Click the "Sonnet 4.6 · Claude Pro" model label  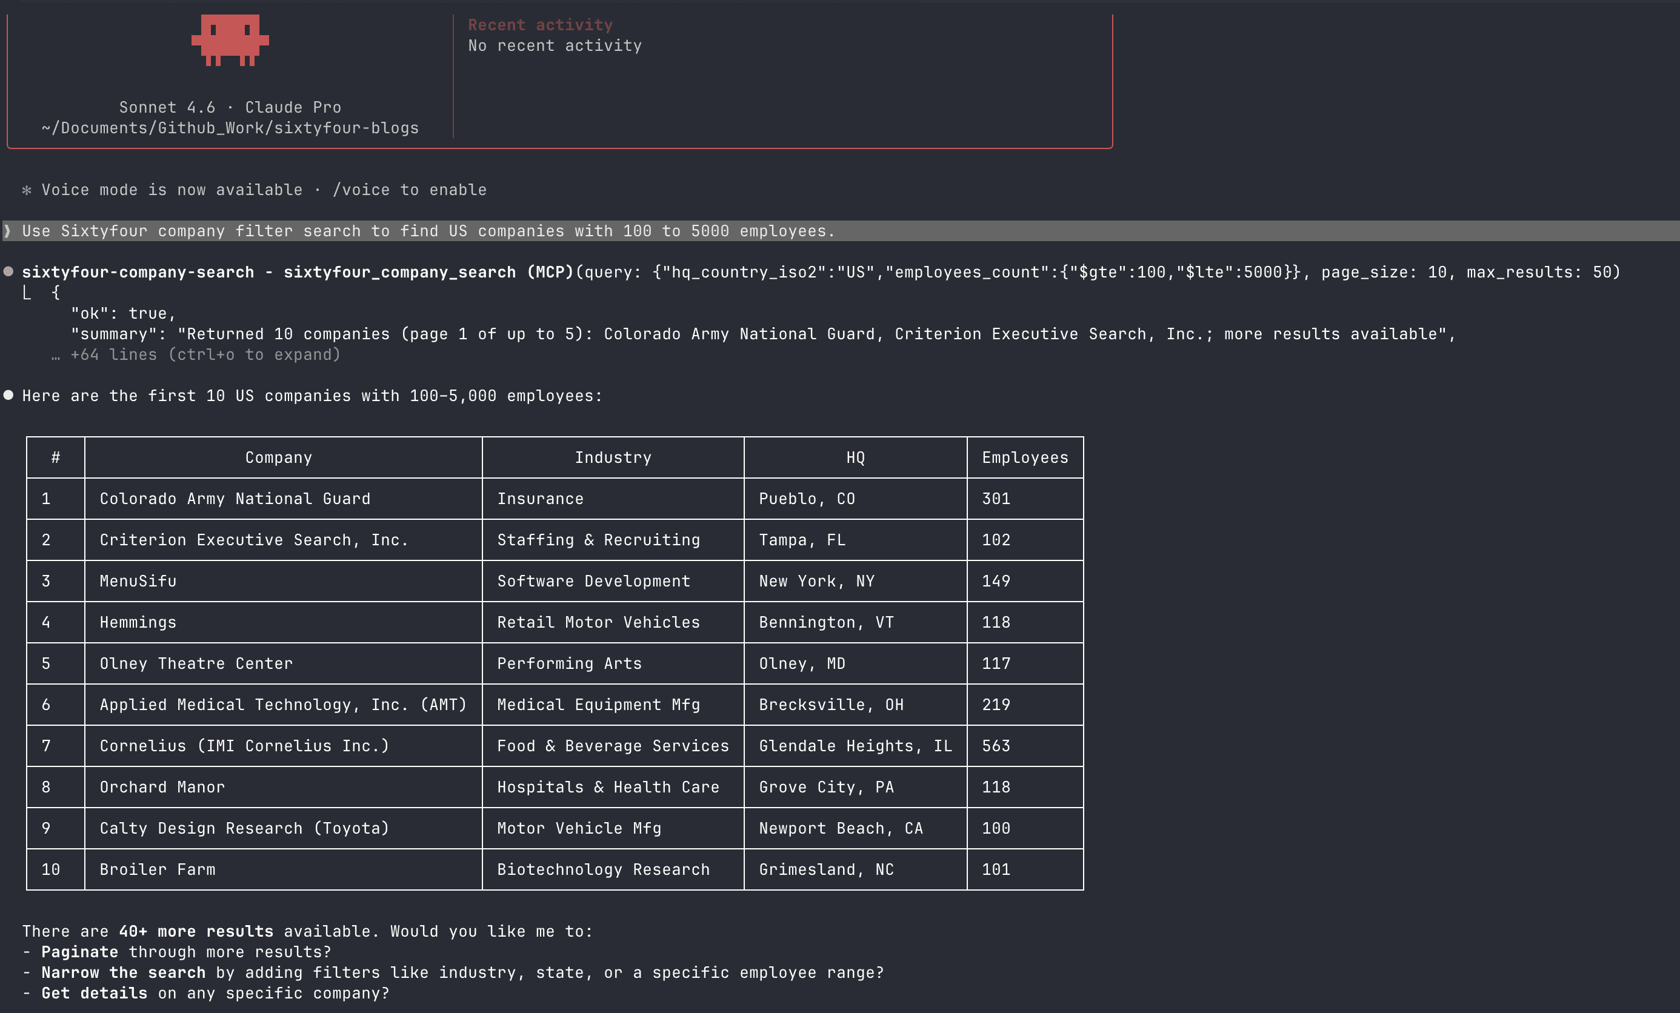(230, 107)
